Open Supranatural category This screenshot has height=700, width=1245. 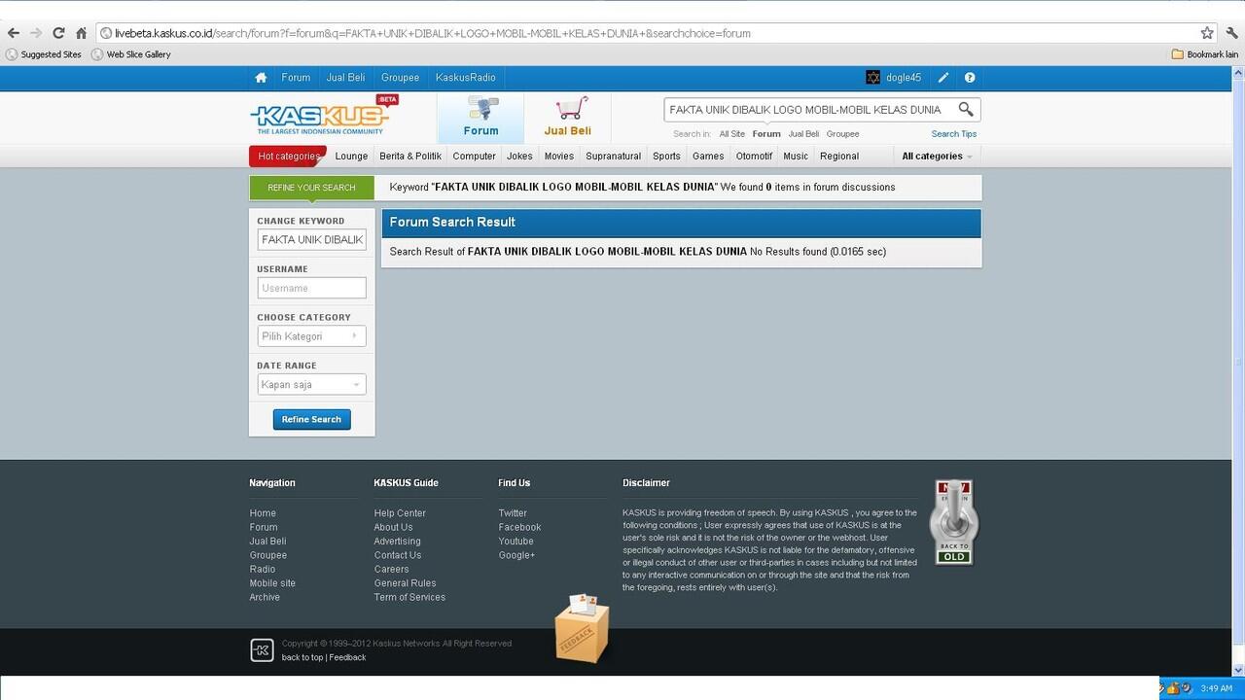click(x=614, y=156)
